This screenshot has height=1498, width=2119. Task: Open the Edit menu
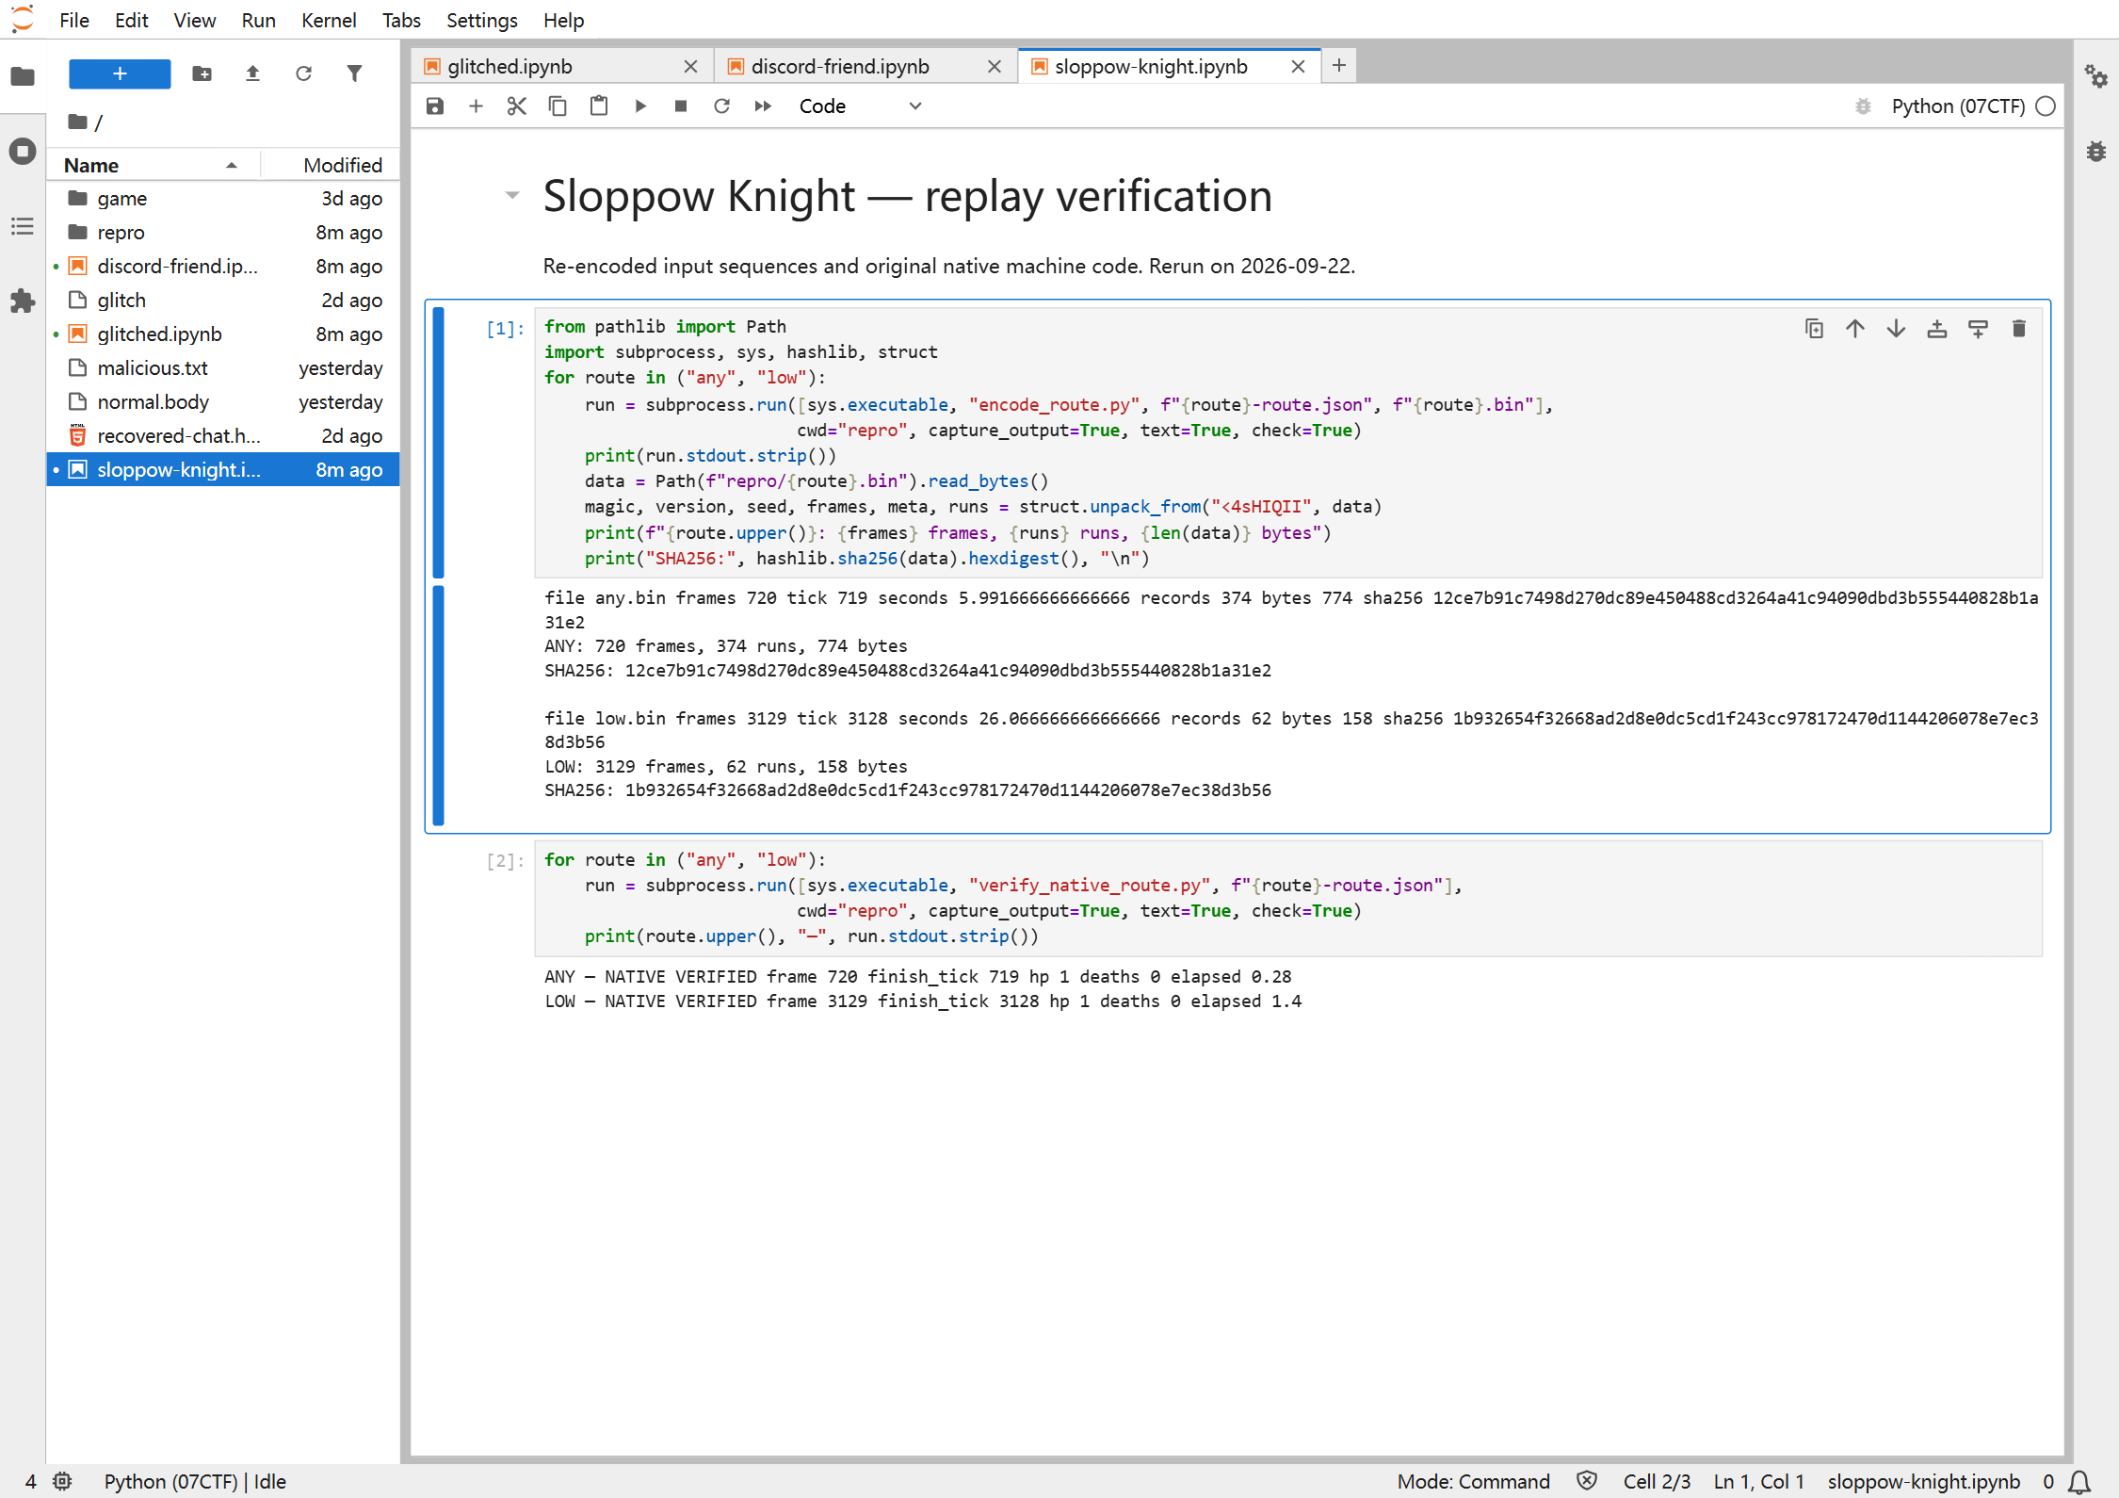131,20
